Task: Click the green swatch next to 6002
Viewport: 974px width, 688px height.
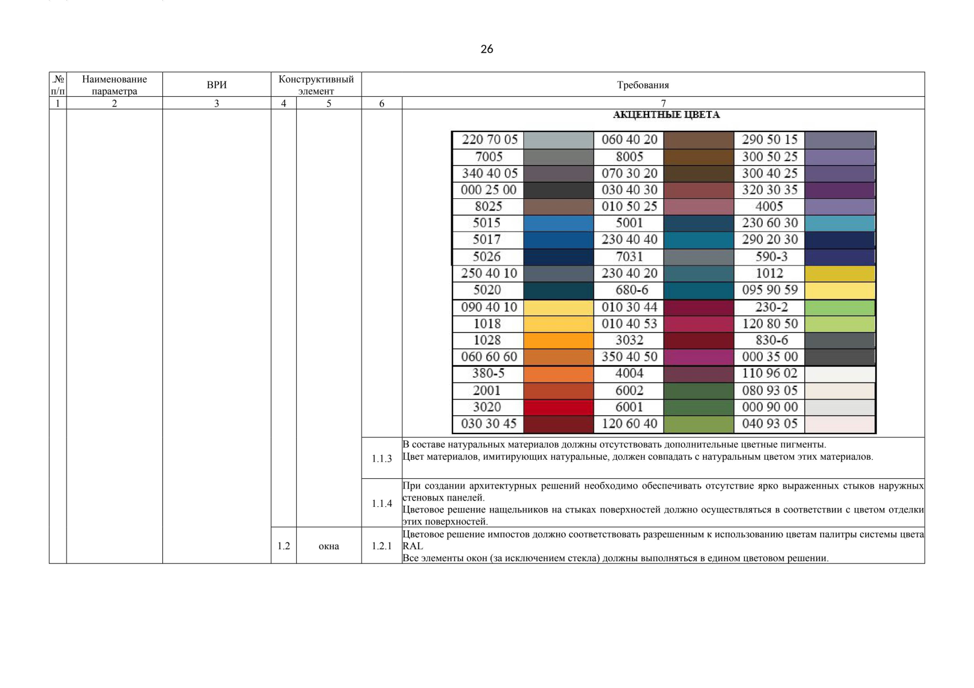Action: [699, 390]
